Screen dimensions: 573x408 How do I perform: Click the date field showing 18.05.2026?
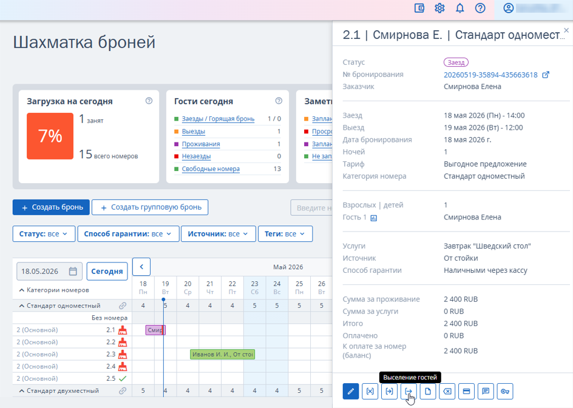click(x=49, y=271)
